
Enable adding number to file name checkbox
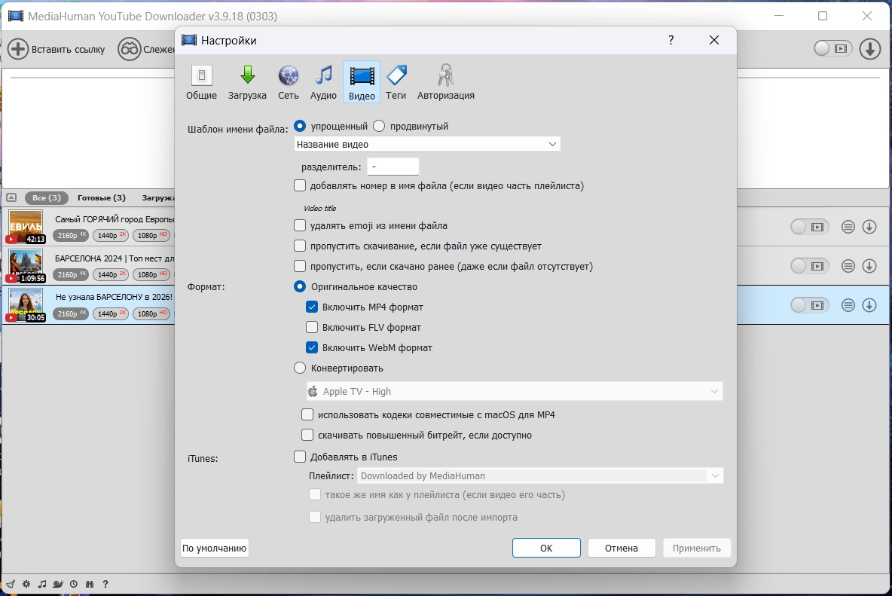click(300, 185)
